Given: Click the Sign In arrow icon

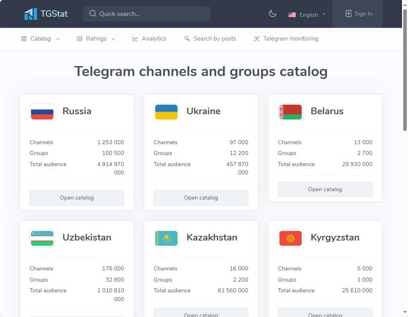Looking at the screenshot, I should (348, 14).
